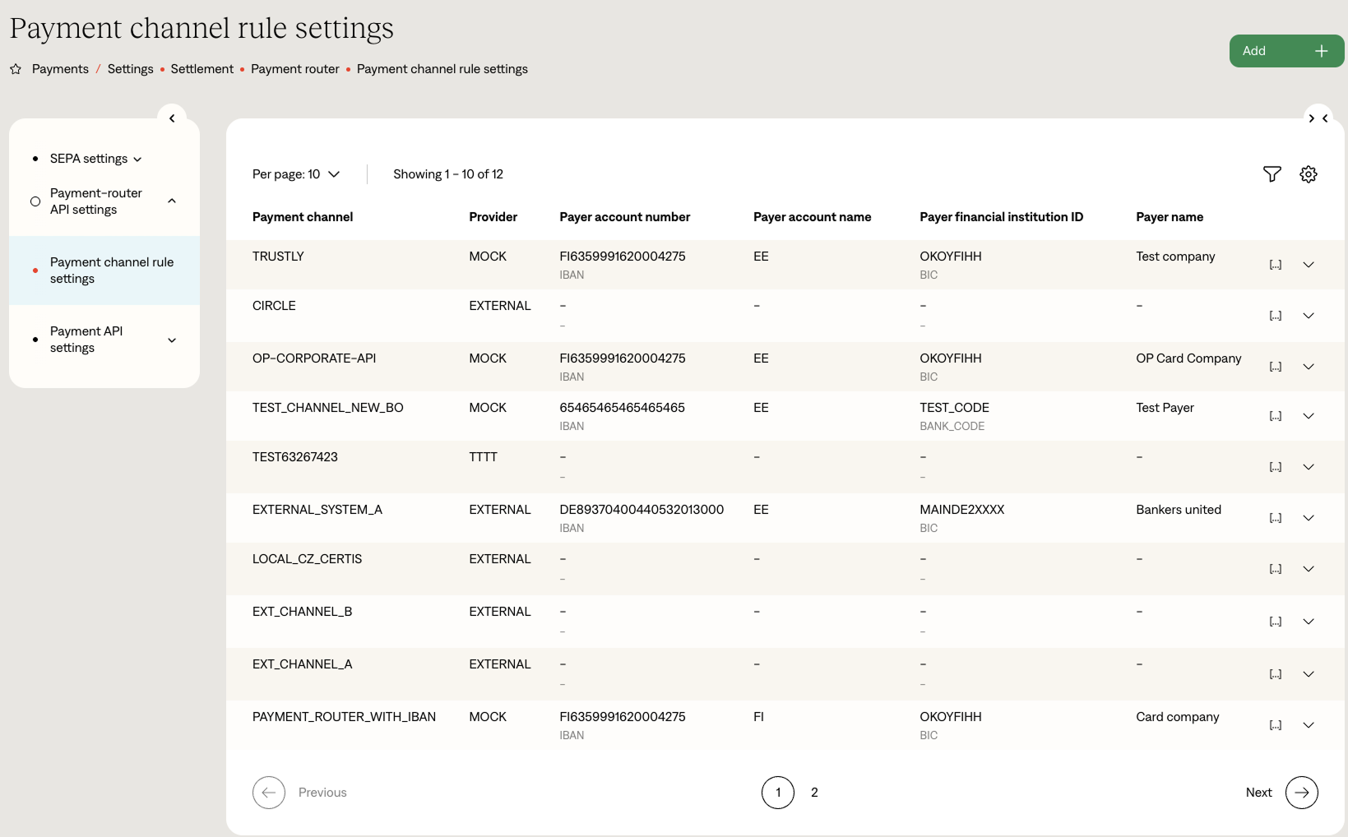
Task: Click the favorite star icon in breadcrumb
Action: click(16, 69)
